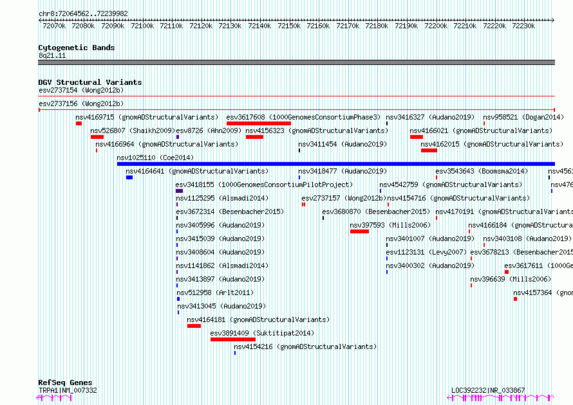Click the 8q21.11 cytogenetic band label
This screenshot has width=573, height=405.
point(52,55)
